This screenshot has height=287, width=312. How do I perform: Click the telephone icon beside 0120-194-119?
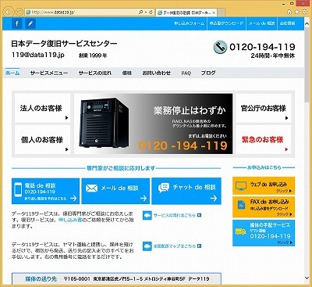(x=220, y=47)
